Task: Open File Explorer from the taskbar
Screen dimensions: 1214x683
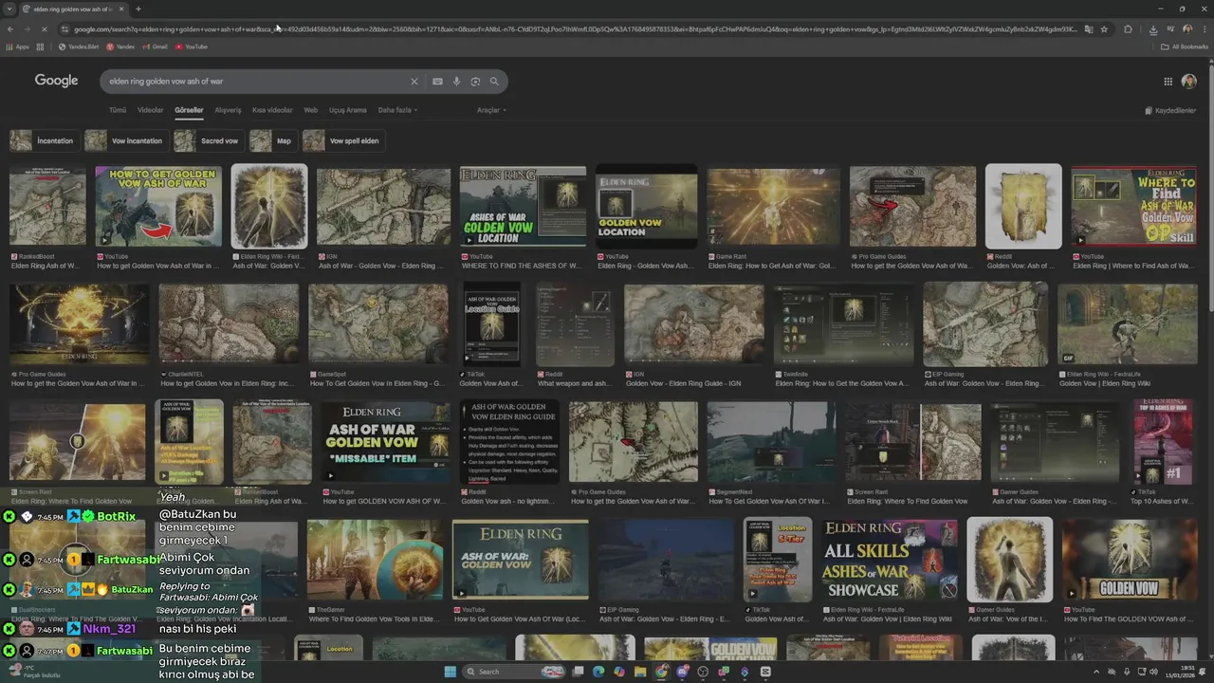Action: pos(640,672)
